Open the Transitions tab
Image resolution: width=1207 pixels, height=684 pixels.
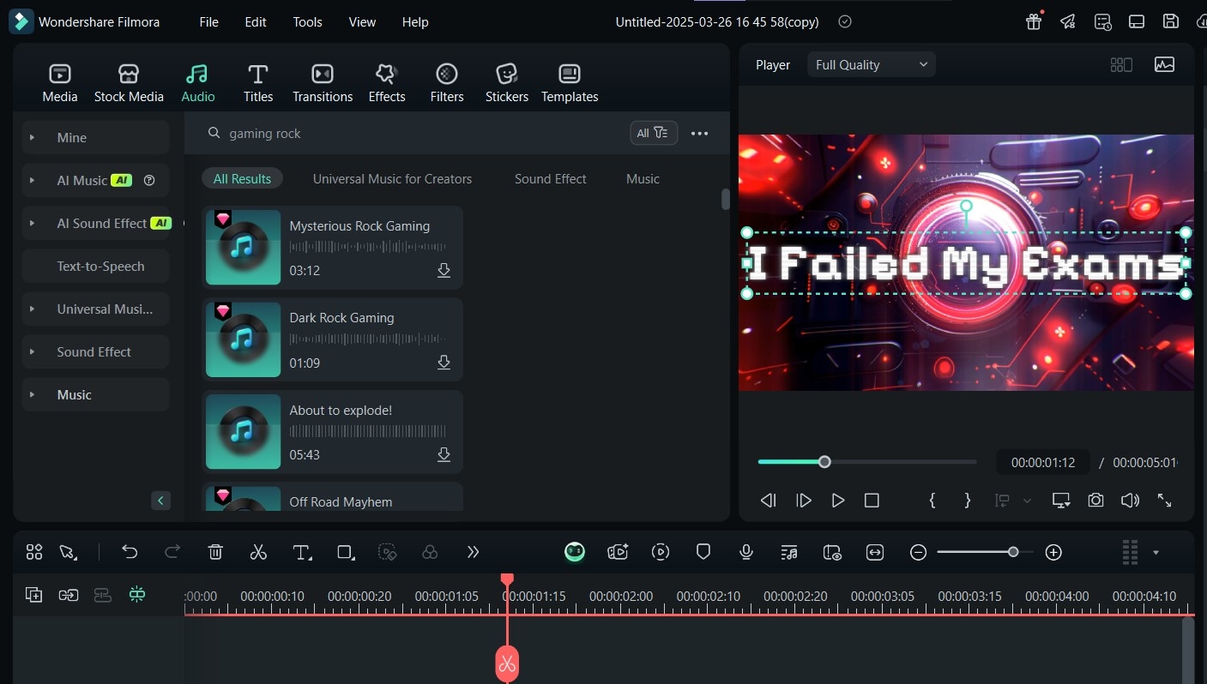coord(323,83)
